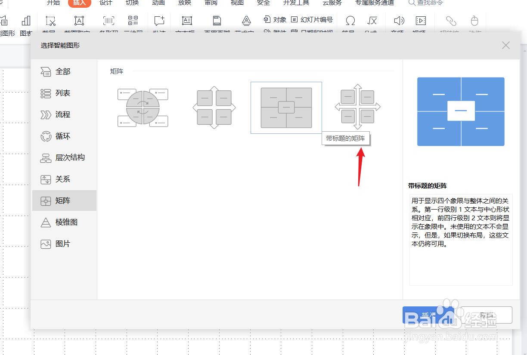527x355 pixels.
Task: Close the 选择智能图形 dialog
Action: point(506,45)
